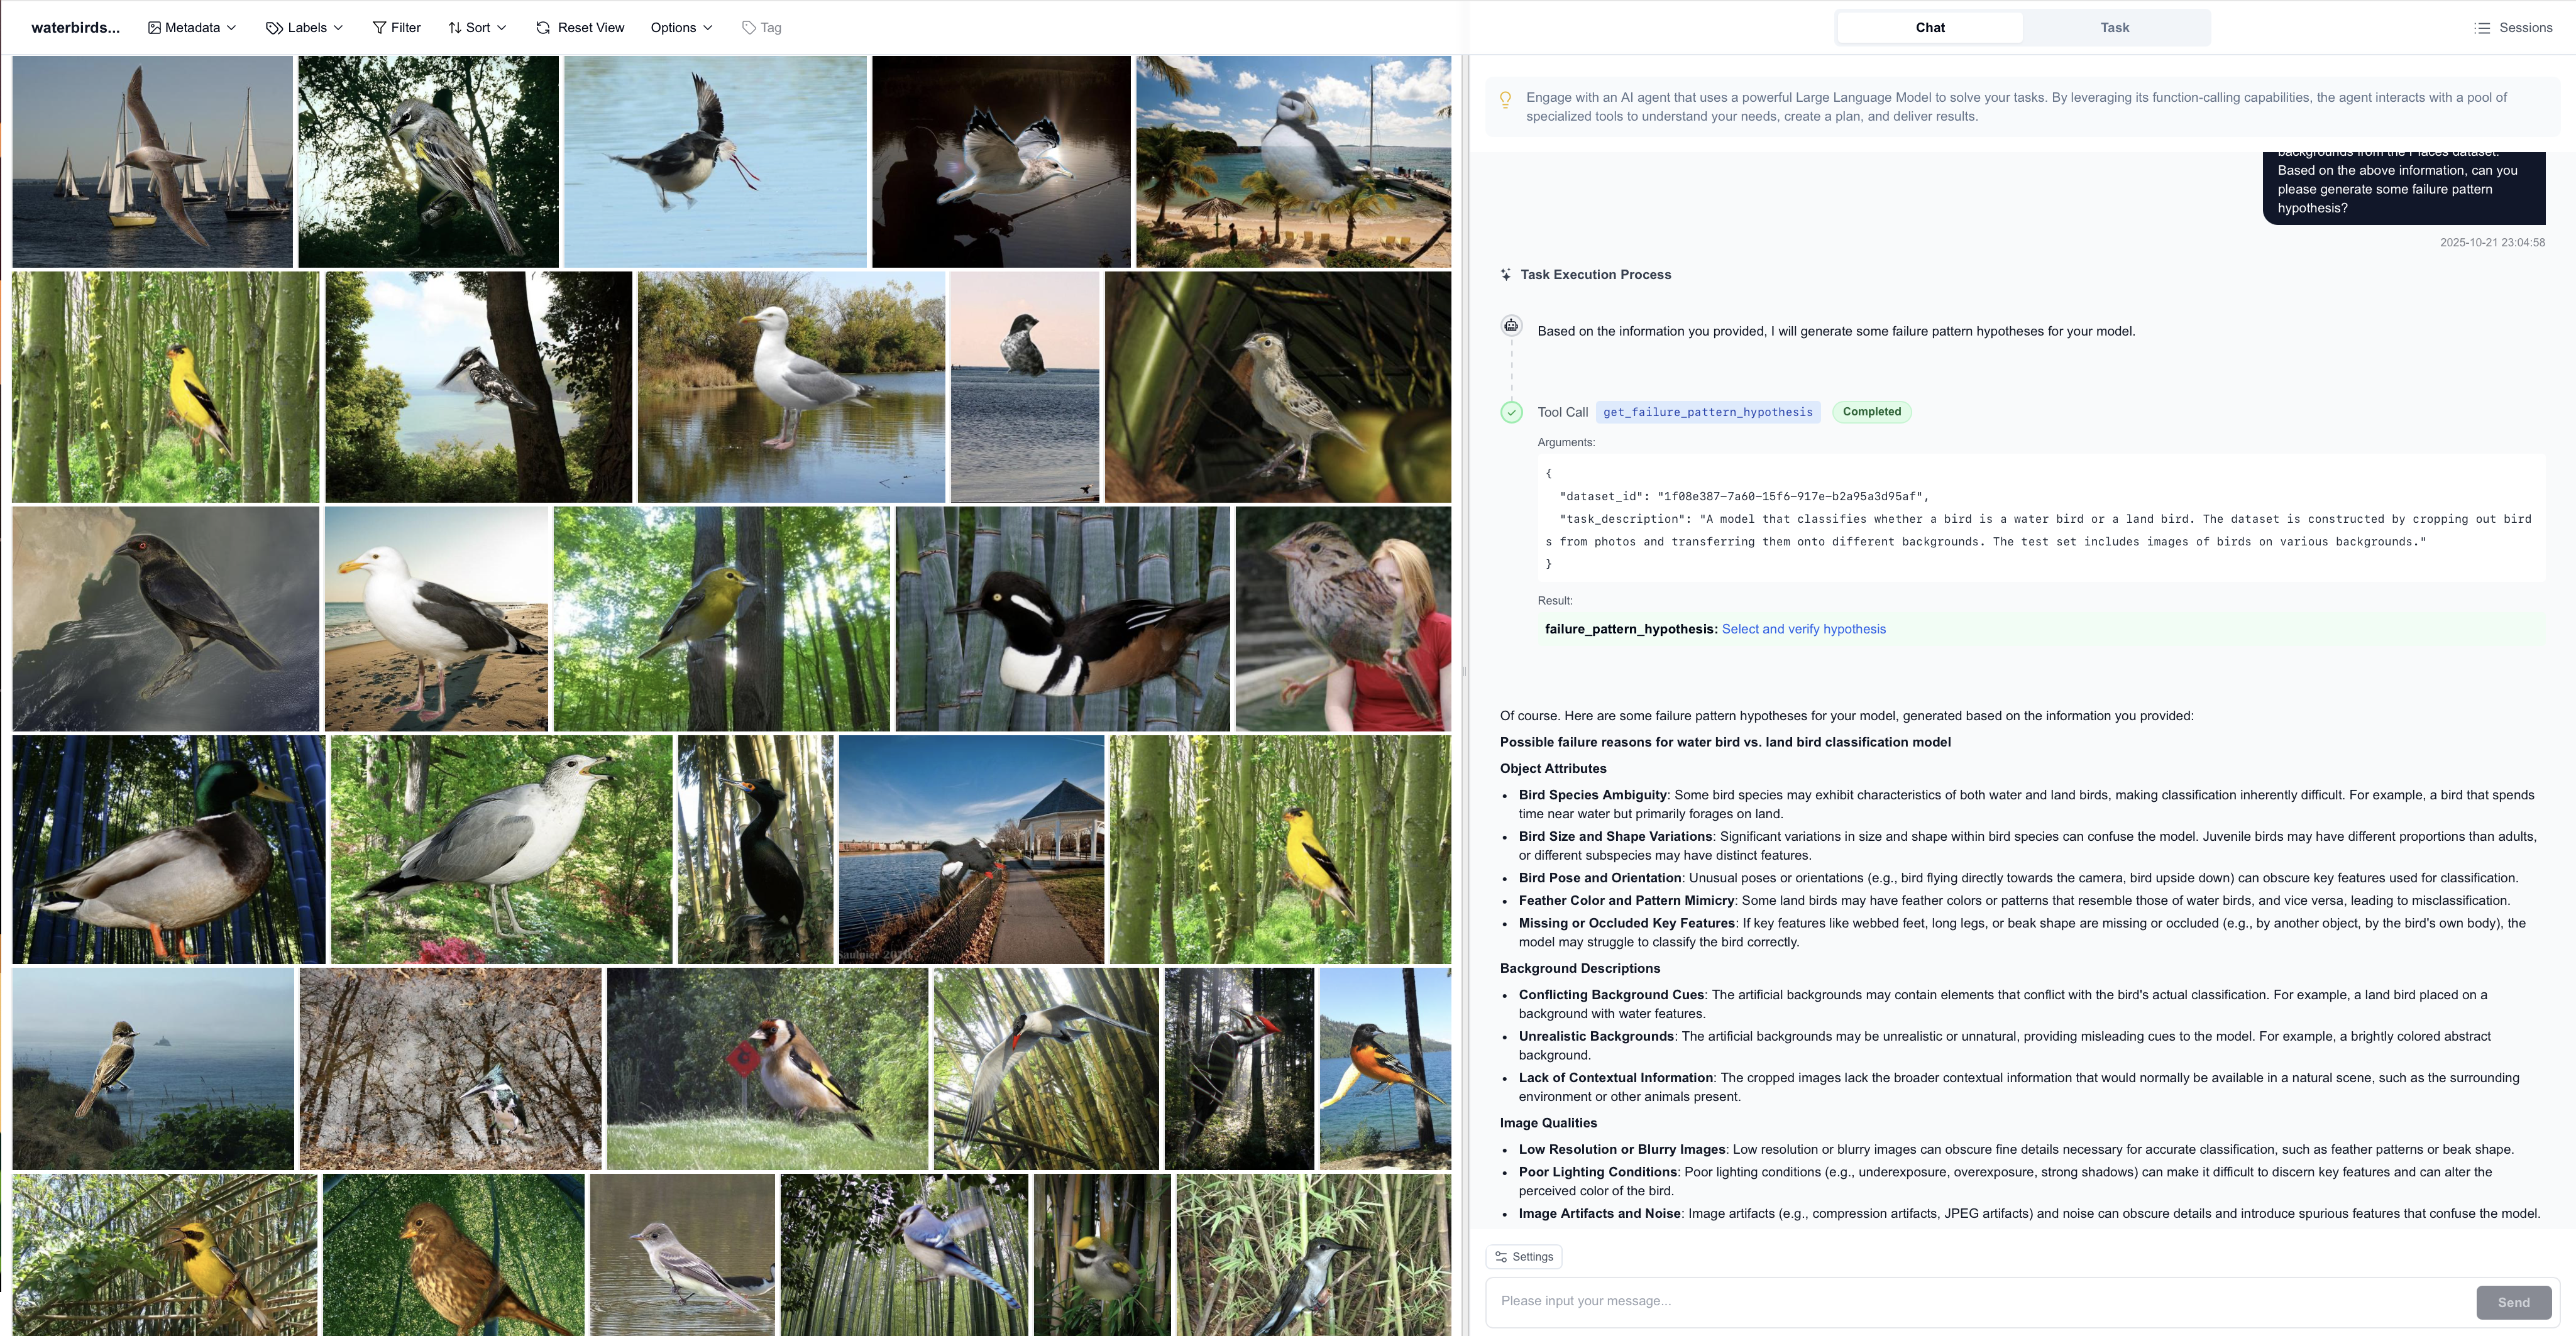This screenshot has width=2576, height=1336.
Task: Select the Chat tab
Action: pyautogui.click(x=1929, y=28)
